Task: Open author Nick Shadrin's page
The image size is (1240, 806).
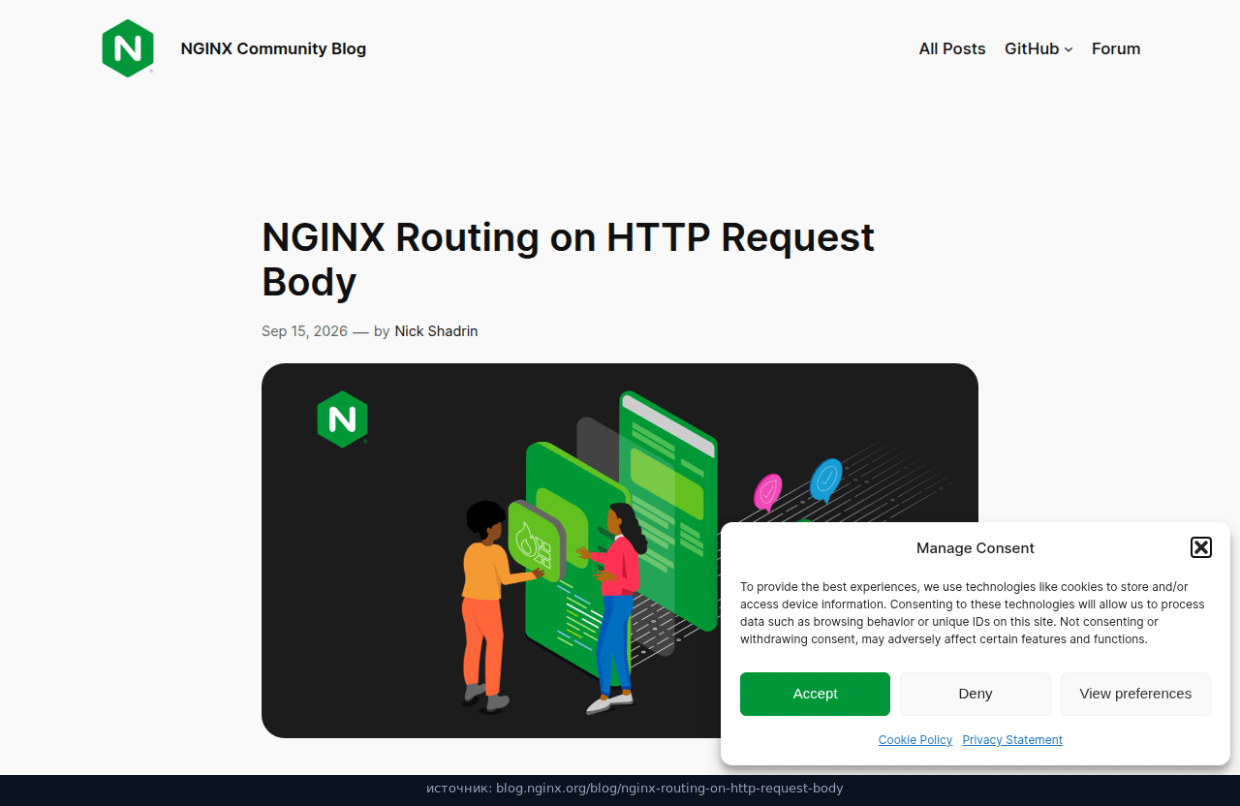Action: (x=436, y=331)
